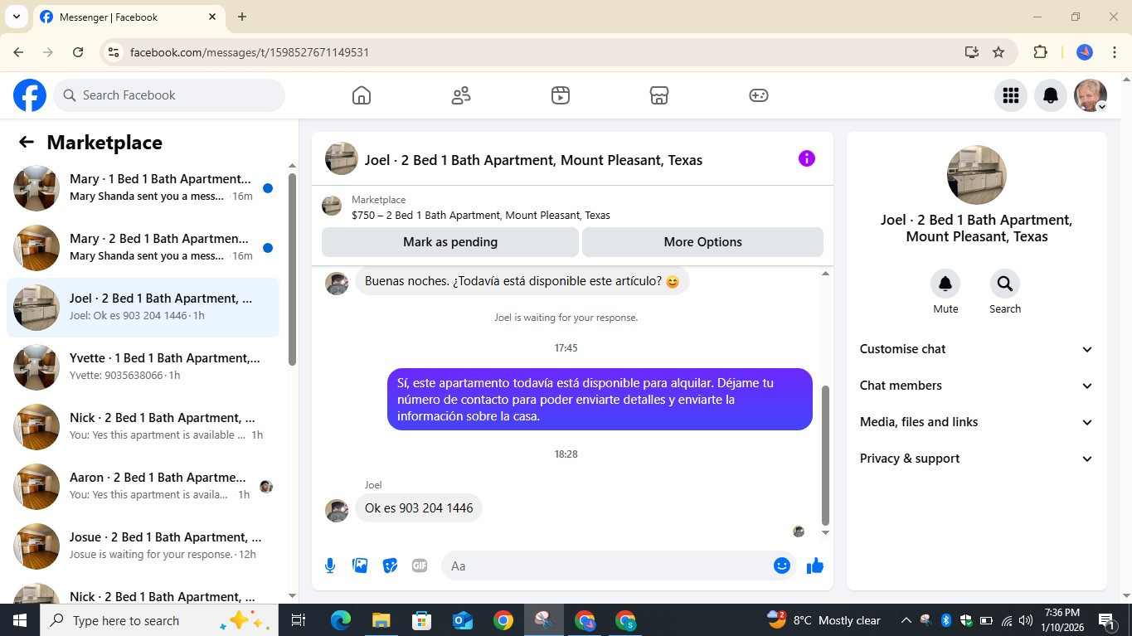Open the tab search dropdown arrow

click(x=16, y=17)
